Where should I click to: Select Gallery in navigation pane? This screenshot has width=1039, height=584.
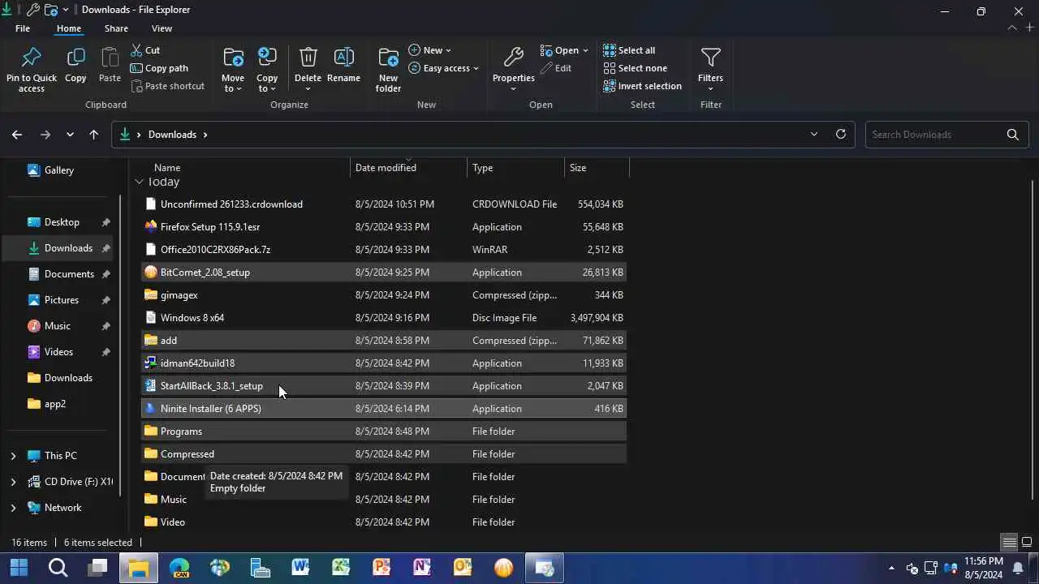coord(58,170)
